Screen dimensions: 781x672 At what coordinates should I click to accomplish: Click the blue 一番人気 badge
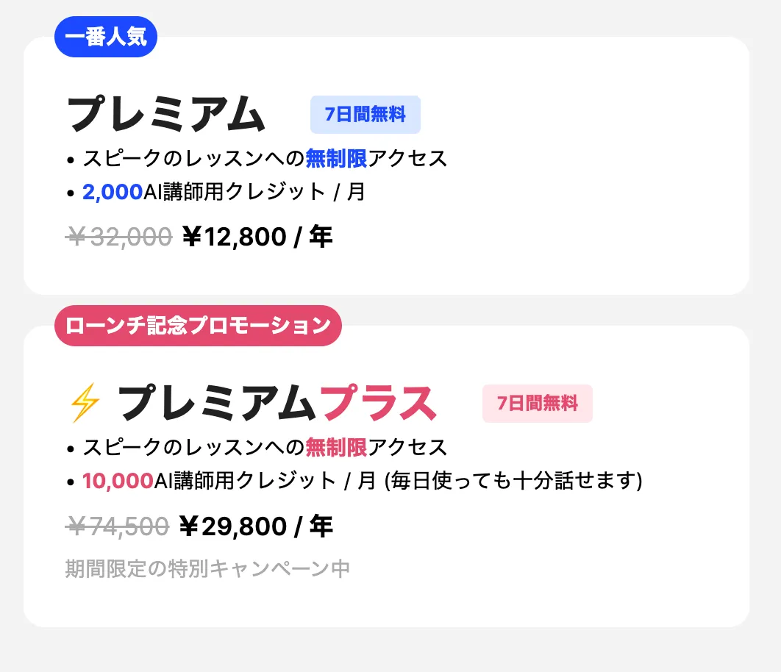click(x=106, y=37)
